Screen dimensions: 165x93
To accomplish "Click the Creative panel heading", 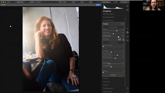I will pyautogui.click(x=107, y=11).
